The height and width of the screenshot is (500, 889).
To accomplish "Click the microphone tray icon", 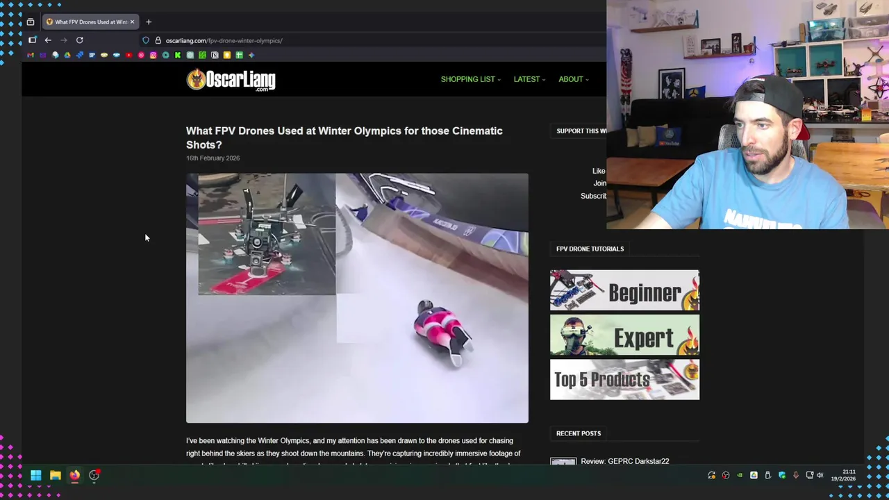I will (796, 475).
